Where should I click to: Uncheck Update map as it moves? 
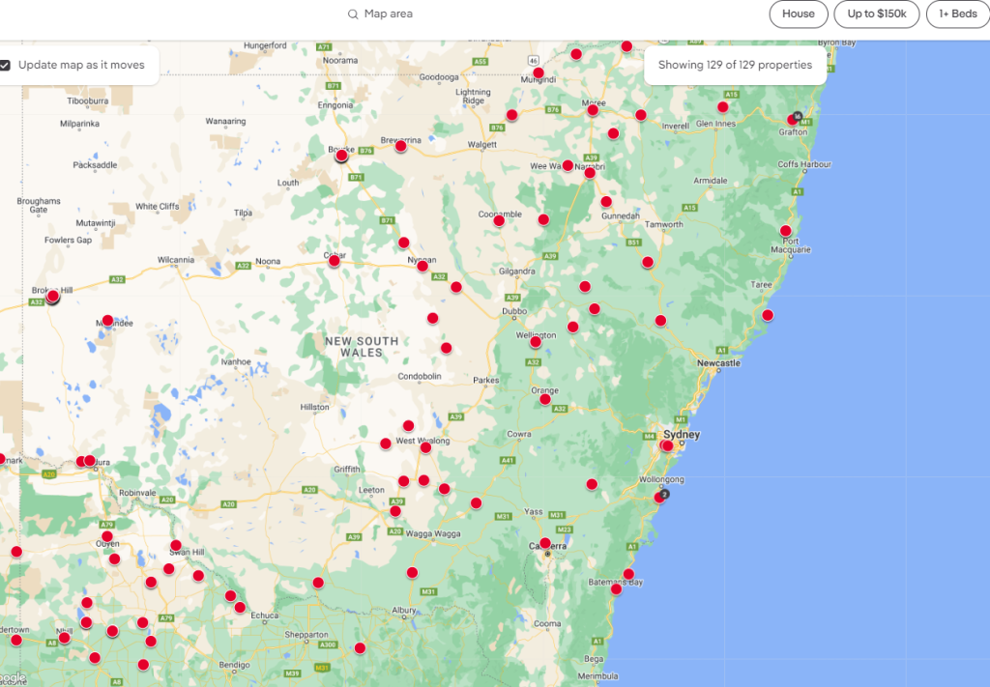coord(6,65)
